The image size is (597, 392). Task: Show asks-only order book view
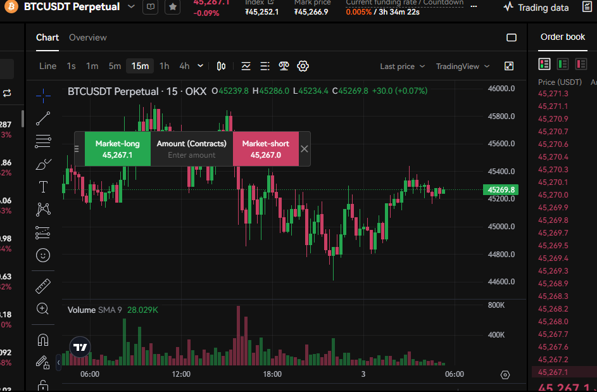(581, 64)
